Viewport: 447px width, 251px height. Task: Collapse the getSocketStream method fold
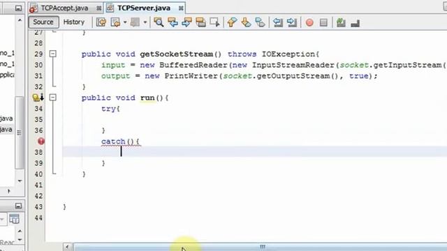53,54
